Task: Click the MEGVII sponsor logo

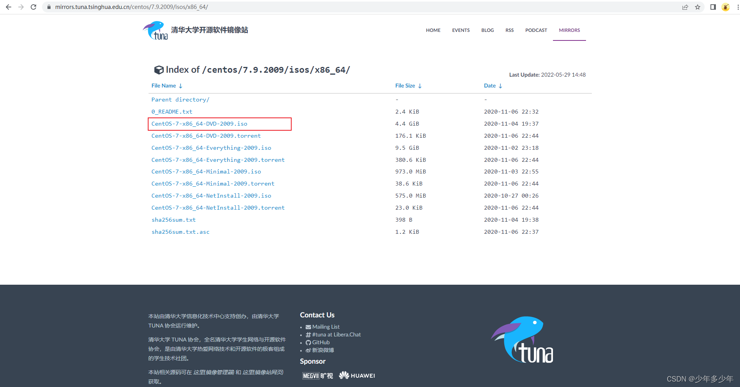Action: [318, 376]
